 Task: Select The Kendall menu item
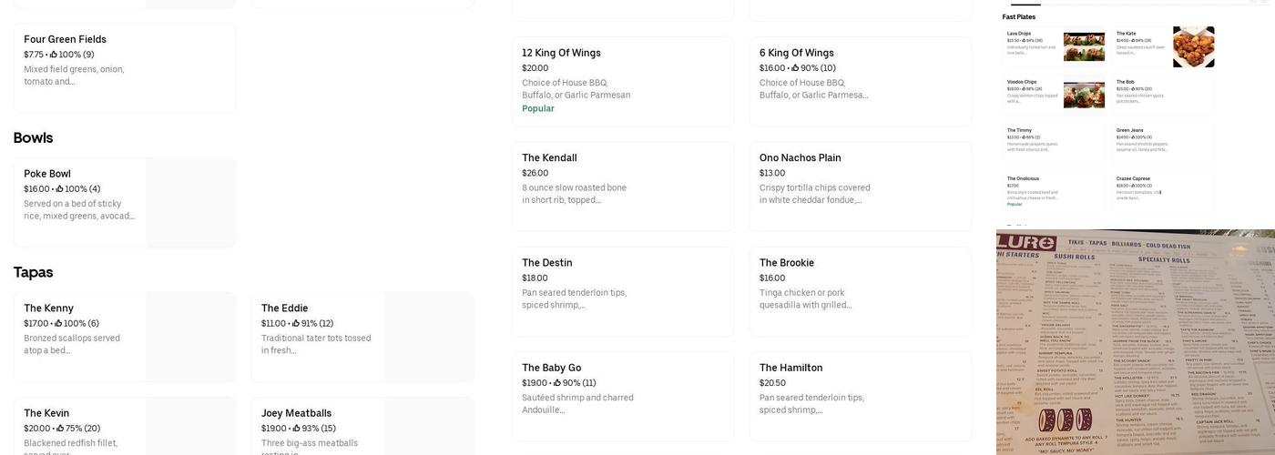[622, 186]
